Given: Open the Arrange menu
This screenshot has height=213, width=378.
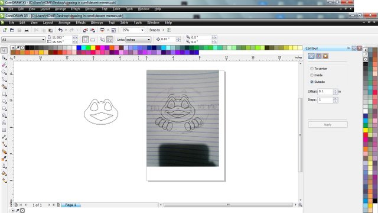Looking at the screenshot, I should [x=64, y=22].
